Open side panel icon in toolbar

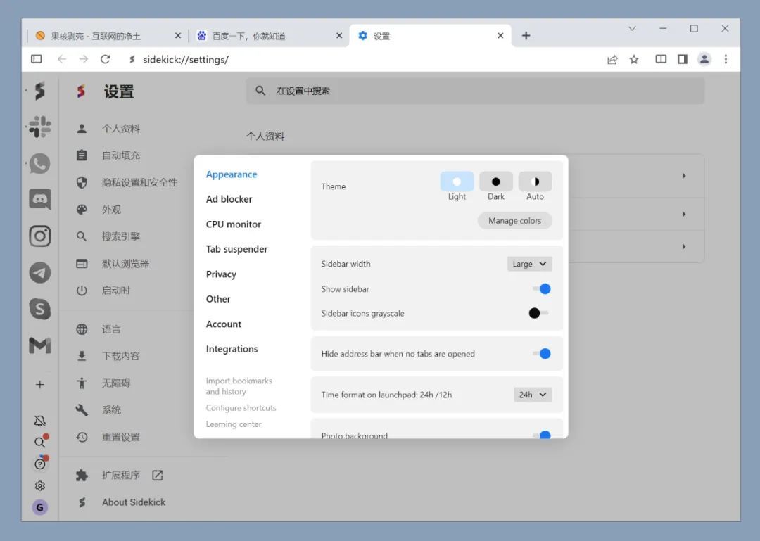pos(683,59)
